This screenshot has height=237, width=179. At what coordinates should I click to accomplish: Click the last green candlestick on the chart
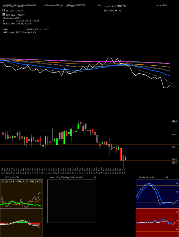pos(126,158)
